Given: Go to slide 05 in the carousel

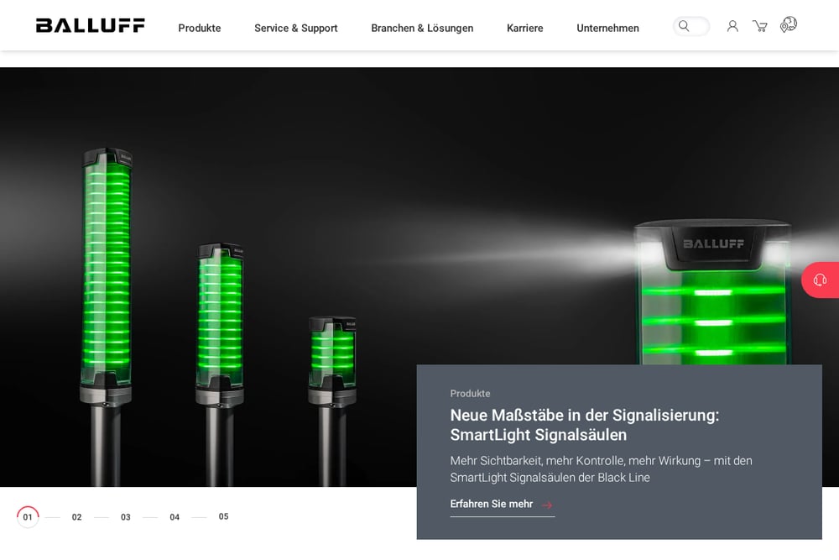Looking at the screenshot, I should click(224, 516).
